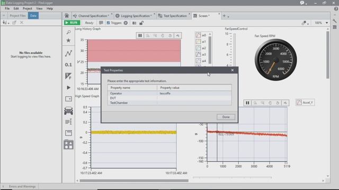This screenshot has width=339, height=190.
Task: Open the Home tab icon
Action: (x=67, y=15)
